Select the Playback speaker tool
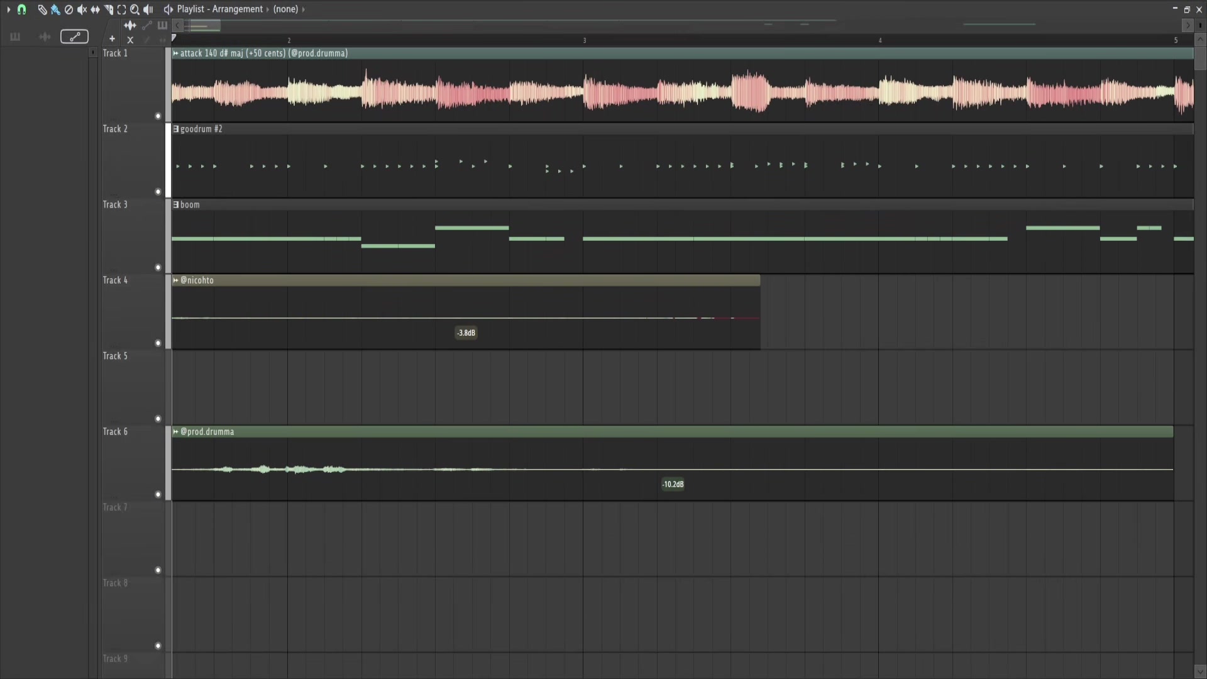This screenshot has height=679, width=1207. (148, 9)
